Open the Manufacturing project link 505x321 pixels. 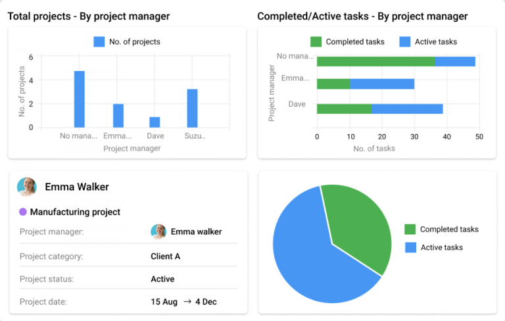point(75,212)
